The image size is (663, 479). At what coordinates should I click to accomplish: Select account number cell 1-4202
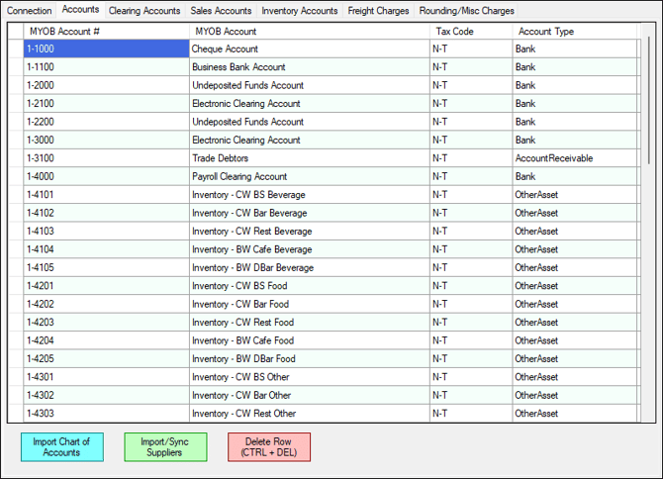pos(106,304)
